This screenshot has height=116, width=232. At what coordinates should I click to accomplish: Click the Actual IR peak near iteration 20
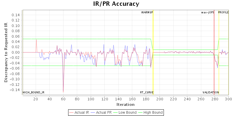pyautogui.click(x=37, y=40)
